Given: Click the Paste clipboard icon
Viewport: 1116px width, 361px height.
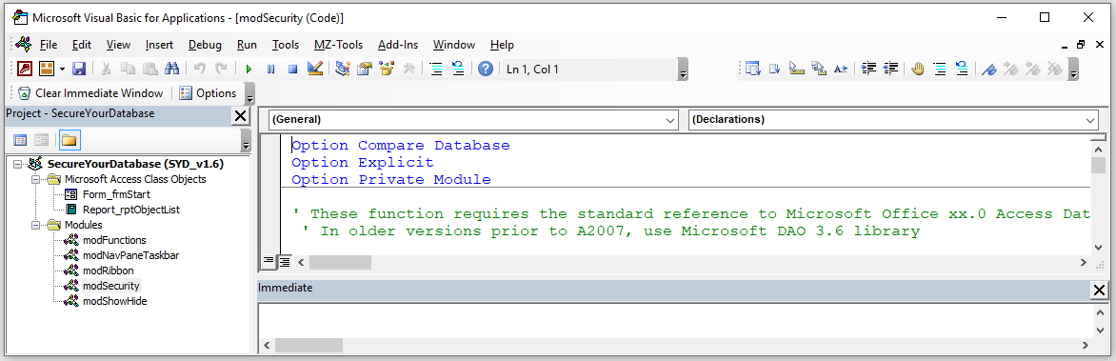Looking at the screenshot, I should (150, 70).
